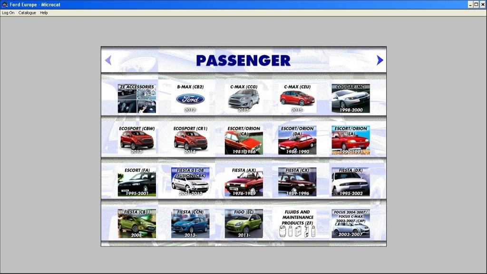Open the Catalogue menu
The height and width of the screenshot is (274, 487).
tap(27, 13)
